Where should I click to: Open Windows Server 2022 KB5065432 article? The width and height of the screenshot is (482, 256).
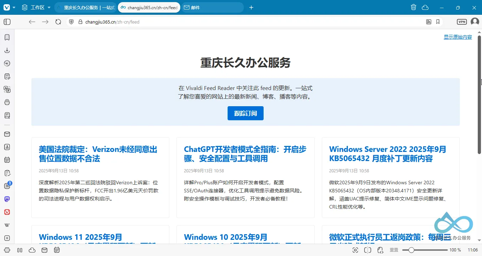[x=388, y=154]
